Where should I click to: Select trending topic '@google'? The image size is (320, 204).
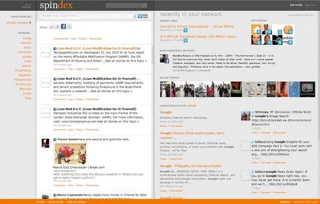click(25, 89)
